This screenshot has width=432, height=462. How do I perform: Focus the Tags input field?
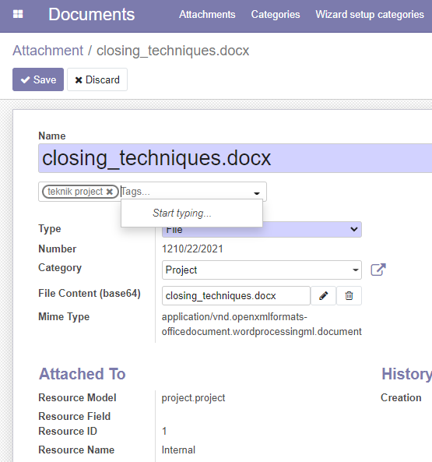pyautogui.click(x=185, y=192)
